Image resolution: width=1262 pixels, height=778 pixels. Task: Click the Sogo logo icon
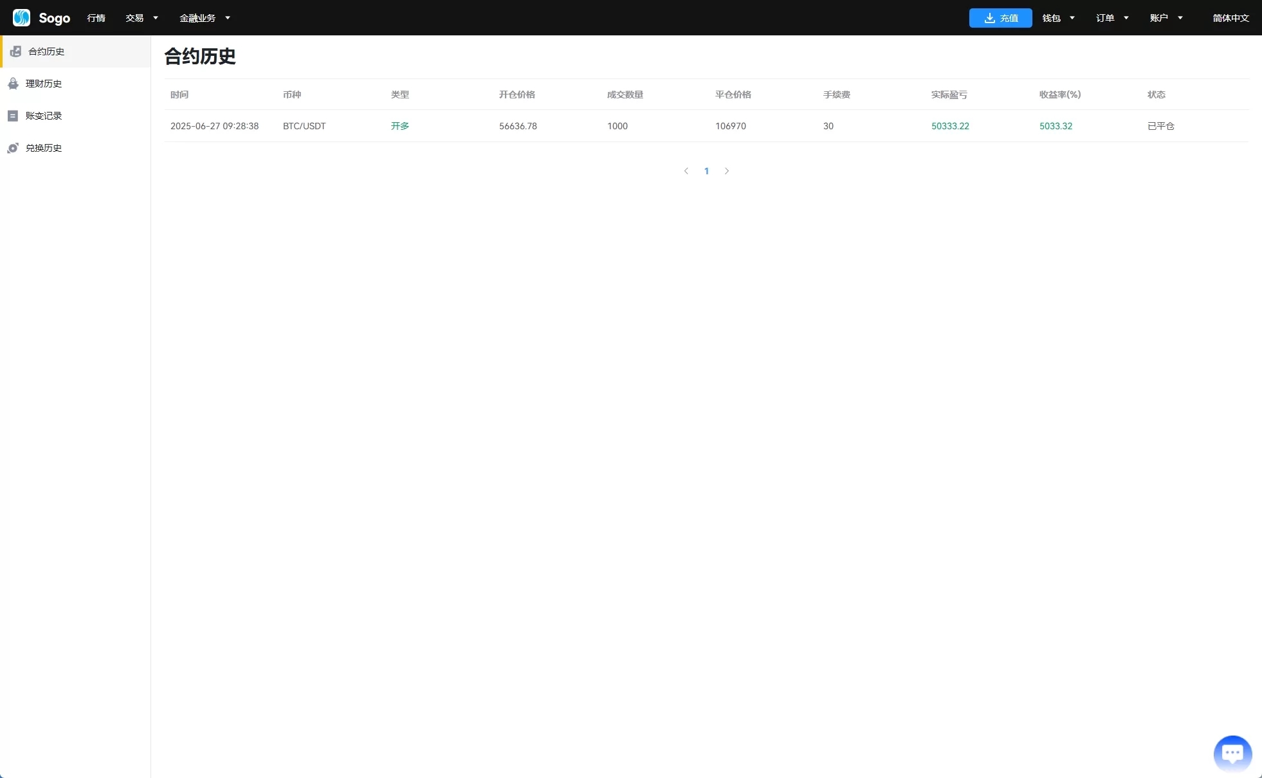[x=21, y=17]
